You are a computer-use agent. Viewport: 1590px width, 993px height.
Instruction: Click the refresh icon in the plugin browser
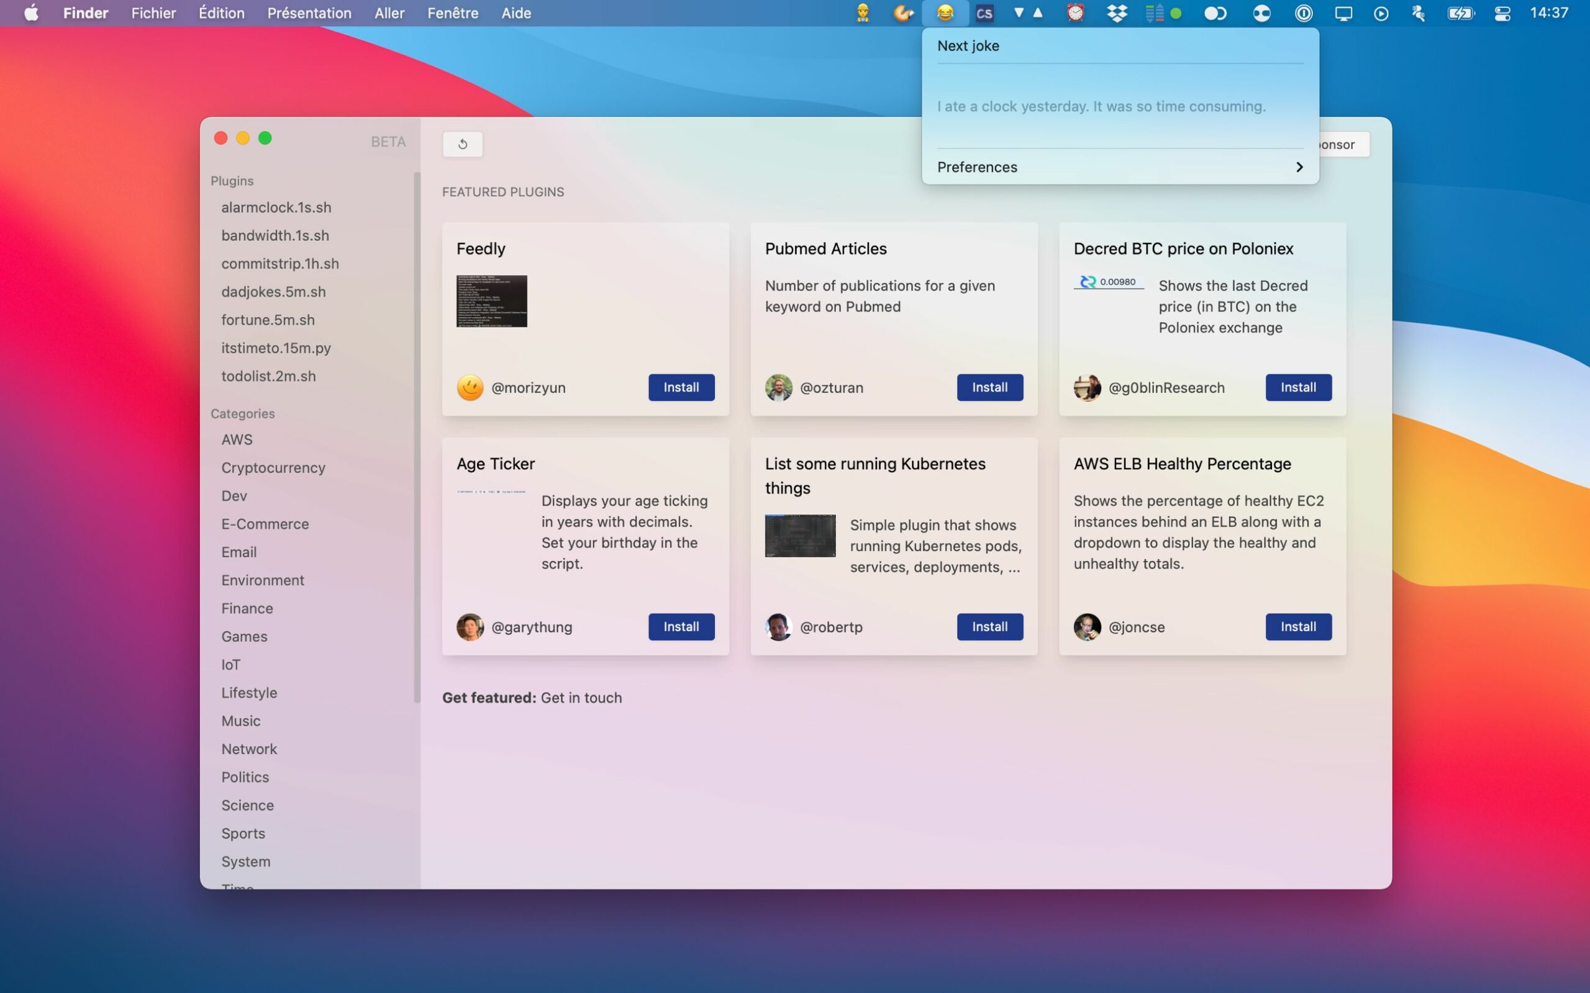coord(463,143)
